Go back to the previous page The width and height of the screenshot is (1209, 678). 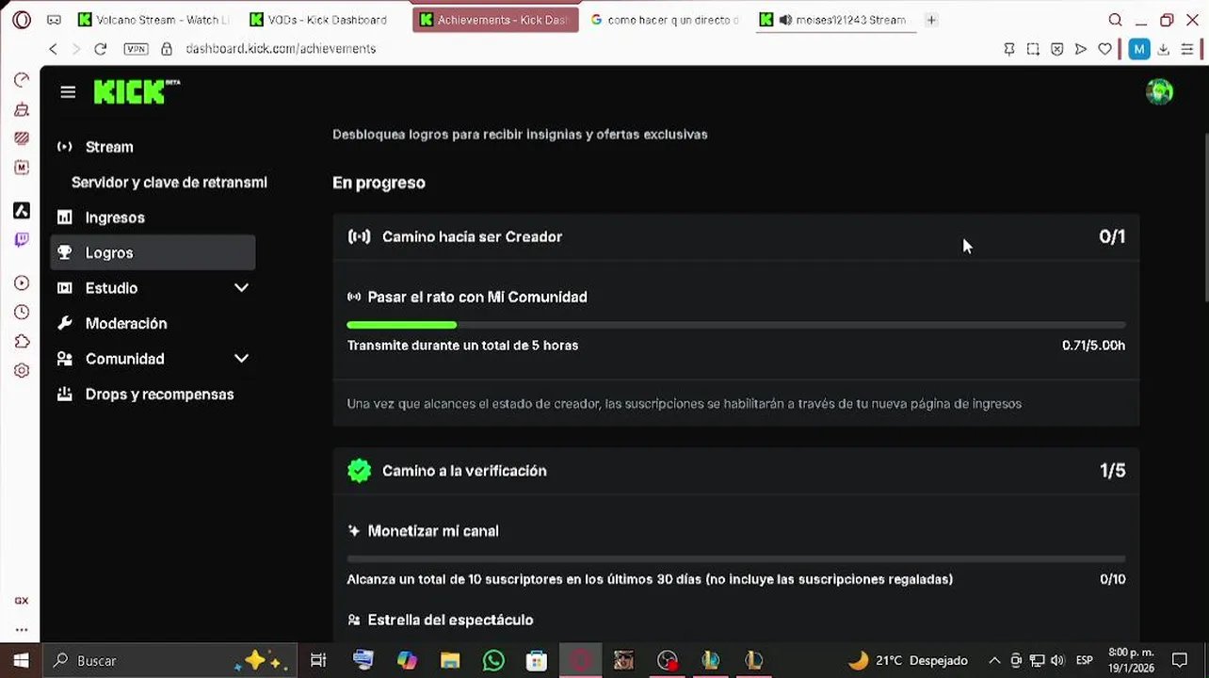(53, 49)
